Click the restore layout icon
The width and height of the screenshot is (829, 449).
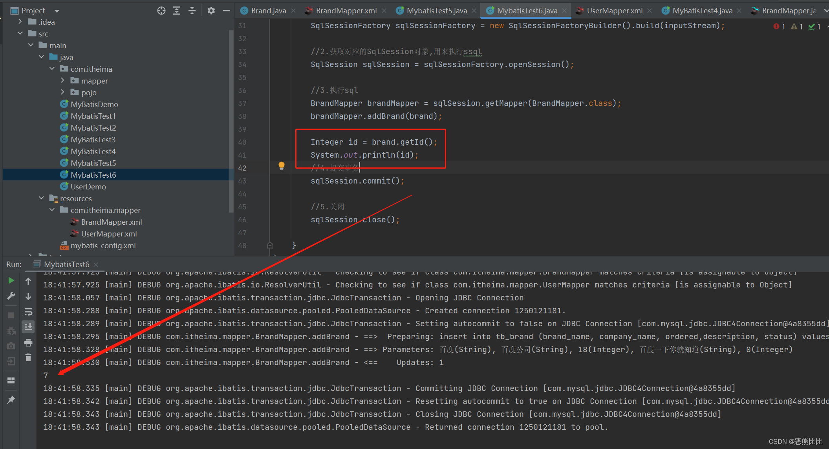coord(11,380)
